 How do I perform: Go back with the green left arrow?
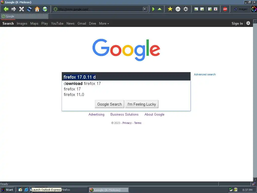(6, 9)
